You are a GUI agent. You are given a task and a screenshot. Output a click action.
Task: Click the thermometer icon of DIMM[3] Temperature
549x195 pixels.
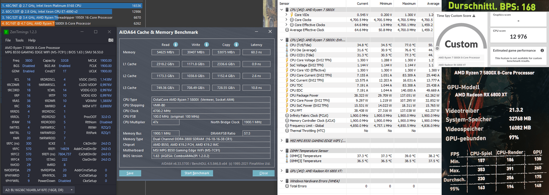pos(287,161)
